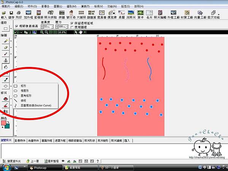Screen dimensions: 228x171
Task: Expand the eraser tool dropdown arrow
Action: [11, 47]
